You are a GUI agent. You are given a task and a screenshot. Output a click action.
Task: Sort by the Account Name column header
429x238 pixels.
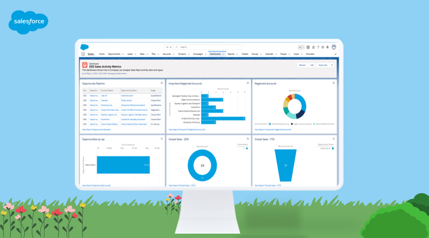point(110,90)
